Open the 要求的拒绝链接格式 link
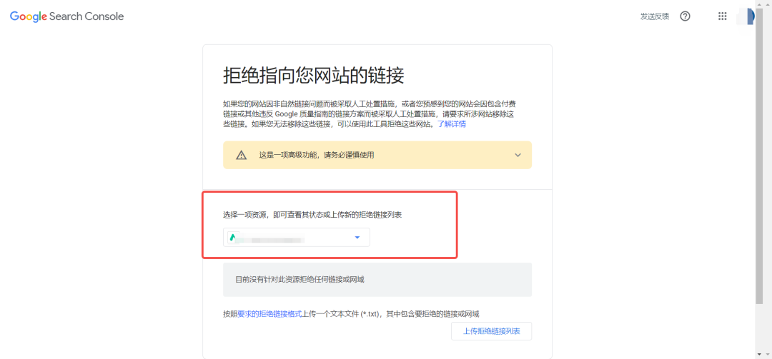Screen dimensions: 772x359 point(269,314)
